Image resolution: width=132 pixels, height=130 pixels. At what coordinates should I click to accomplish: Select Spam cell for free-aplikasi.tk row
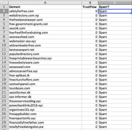(115, 76)
